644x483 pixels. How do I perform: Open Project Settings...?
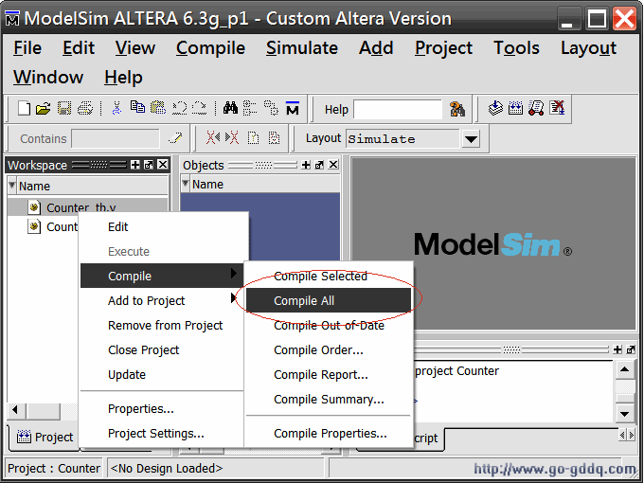pyautogui.click(x=162, y=434)
